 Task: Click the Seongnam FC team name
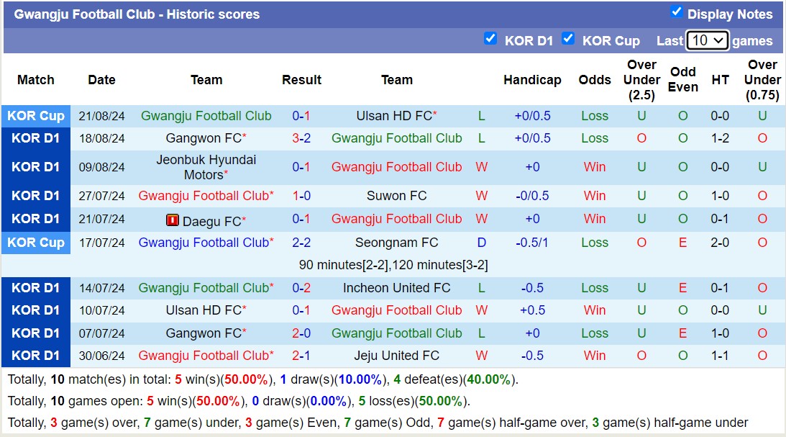[396, 243]
